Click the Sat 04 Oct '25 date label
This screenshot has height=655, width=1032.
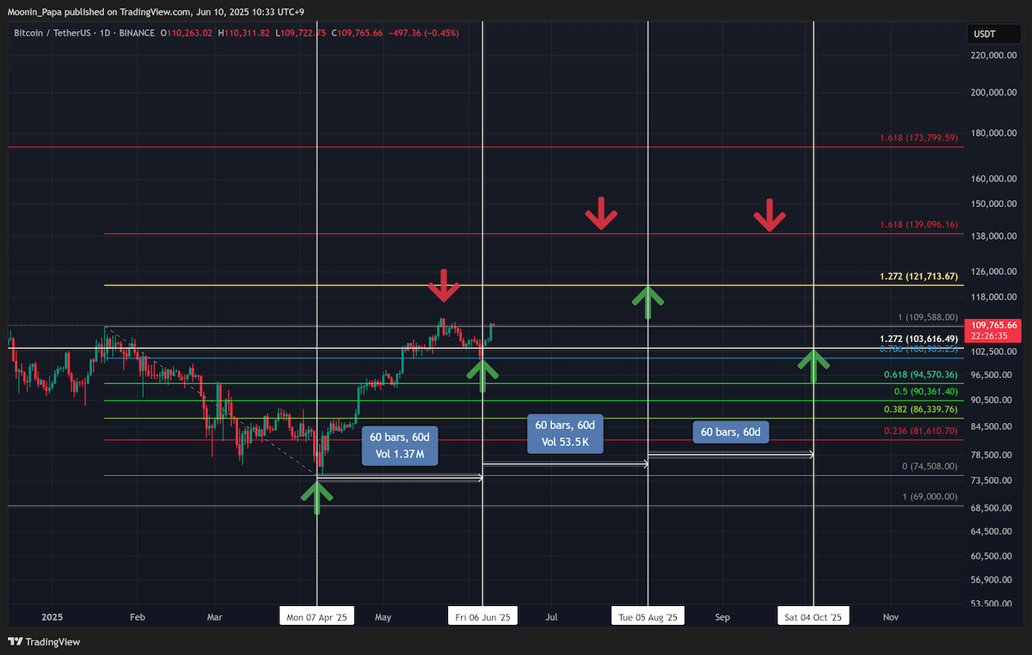click(814, 617)
